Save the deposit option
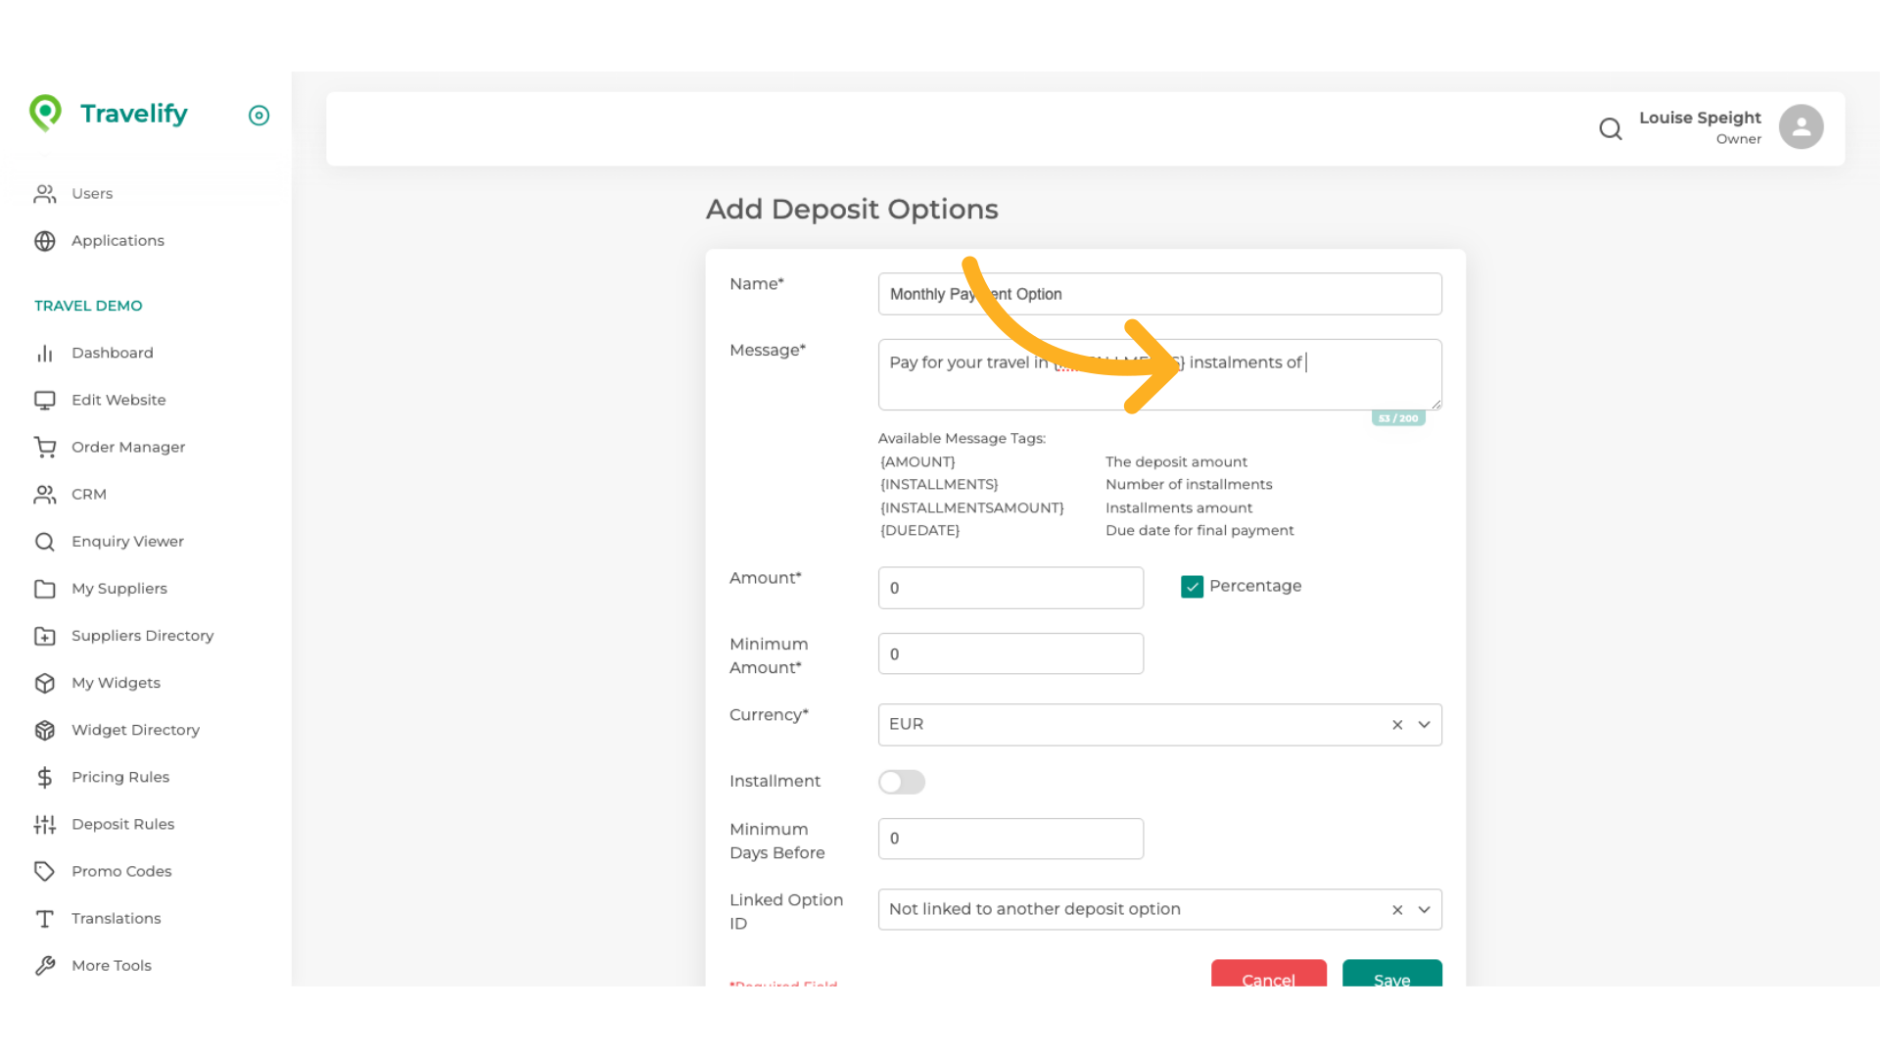The image size is (1880, 1058). coord(1391,980)
